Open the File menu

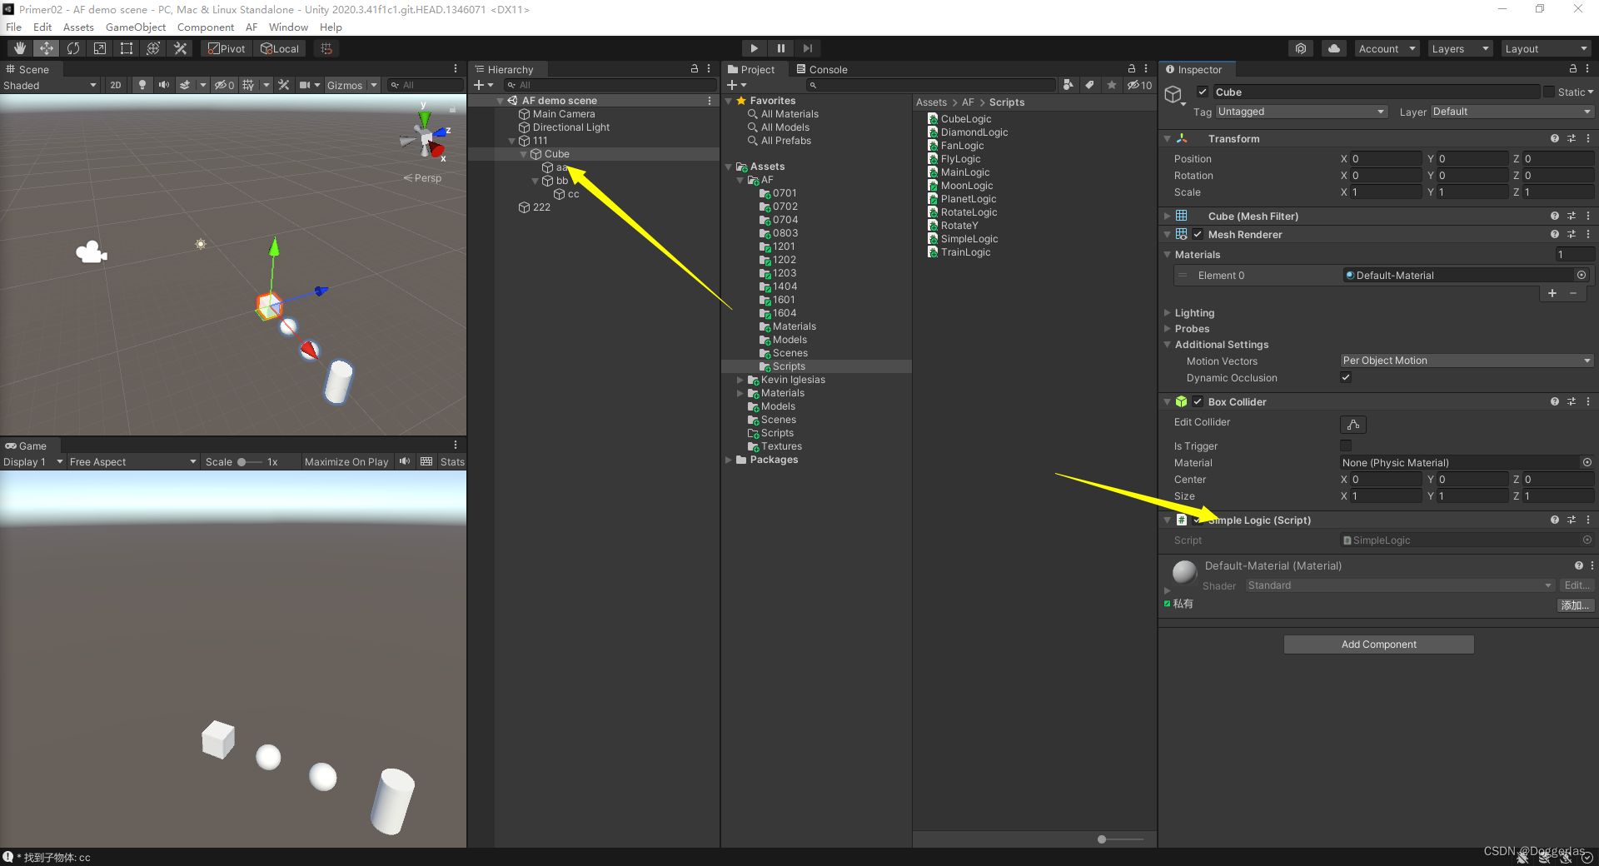tap(14, 27)
